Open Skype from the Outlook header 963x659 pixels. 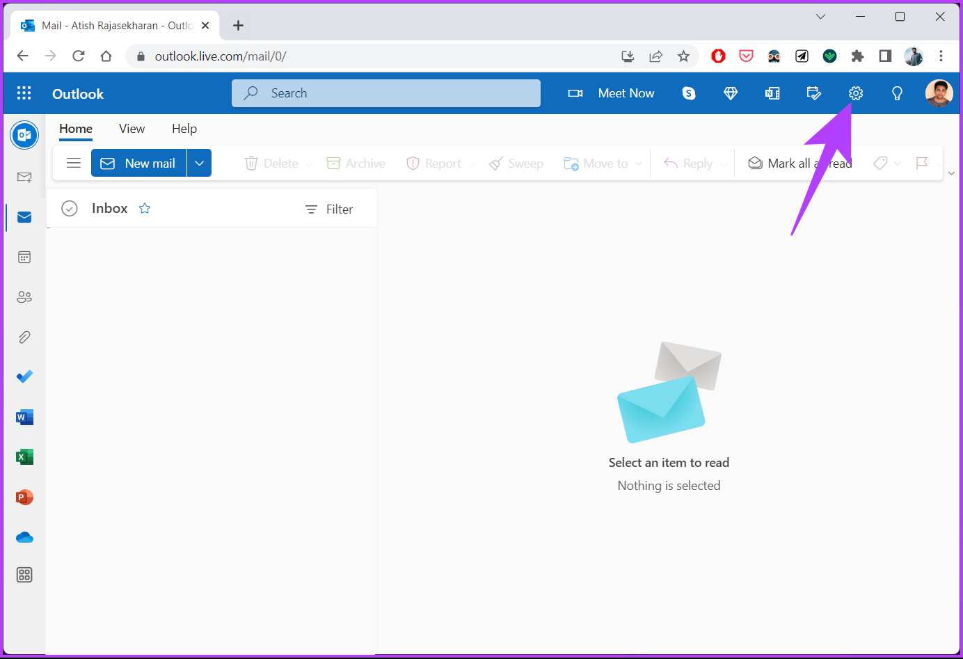pos(689,93)
